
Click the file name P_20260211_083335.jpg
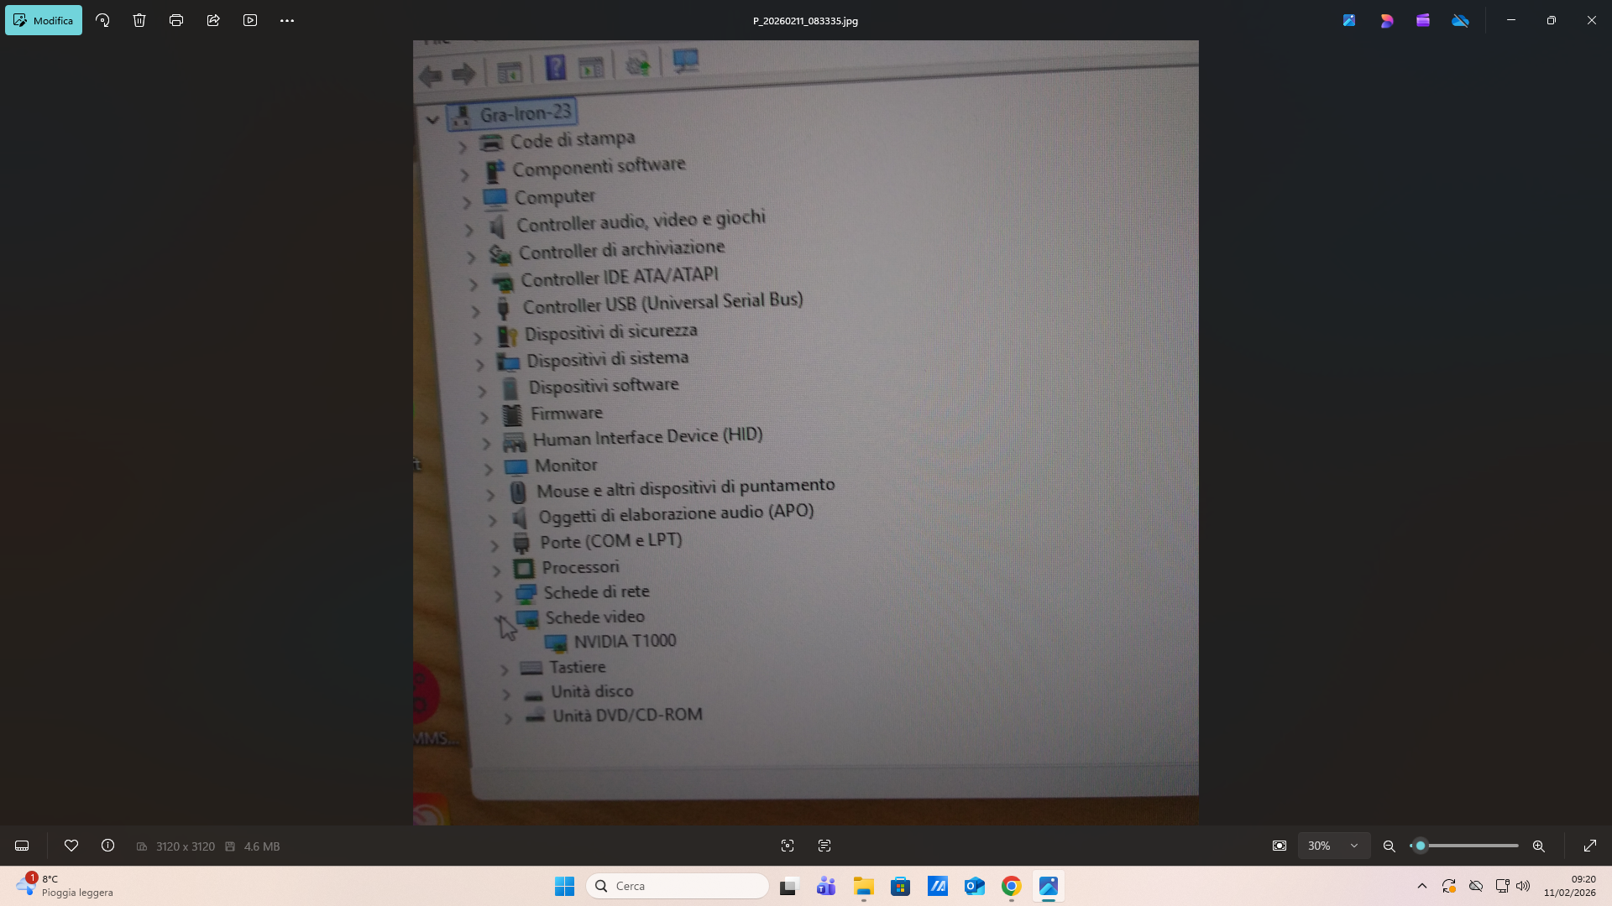coord(805,21)
